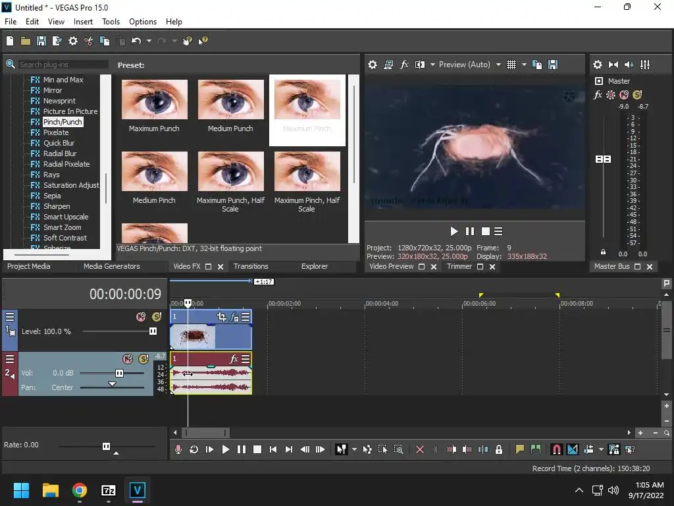Image resolution: width=674 pixels, height=506 pixels.
Task: Toggle split screen view in preview
Action: (x=420, y=65)
